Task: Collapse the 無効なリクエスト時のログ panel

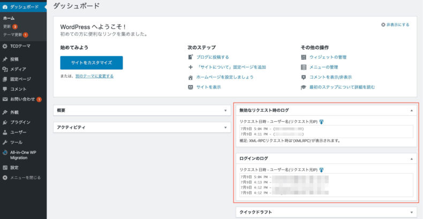Action: [x=412, y=111]
